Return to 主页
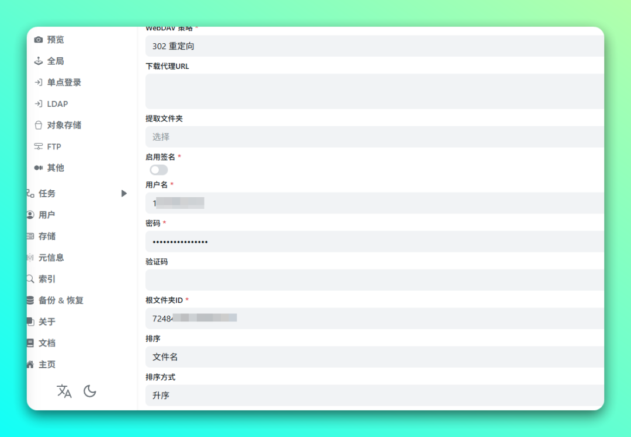The height and width of the screenshot is (437, 631). [47, 364]
